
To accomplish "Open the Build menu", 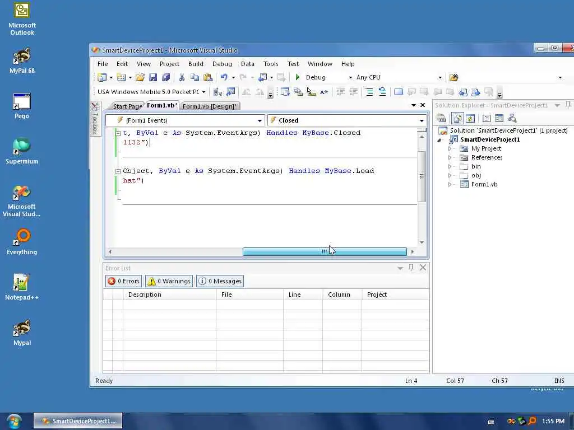I will (x=196, y=64).
